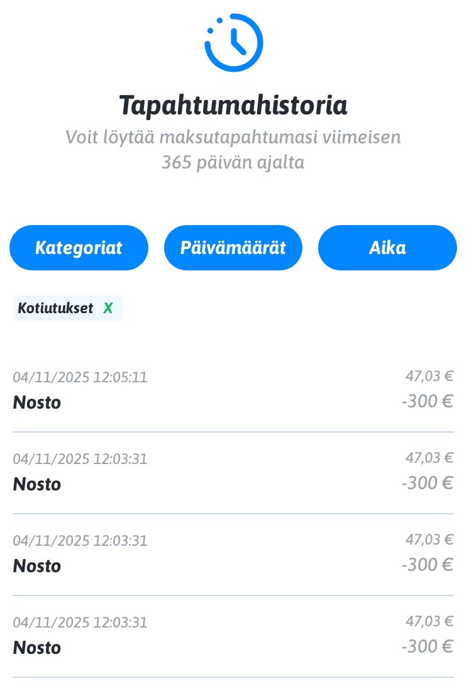Remove the Kotiutukset filter with green X
This screenshot has height=681, width=469.
tap(108, 308)
